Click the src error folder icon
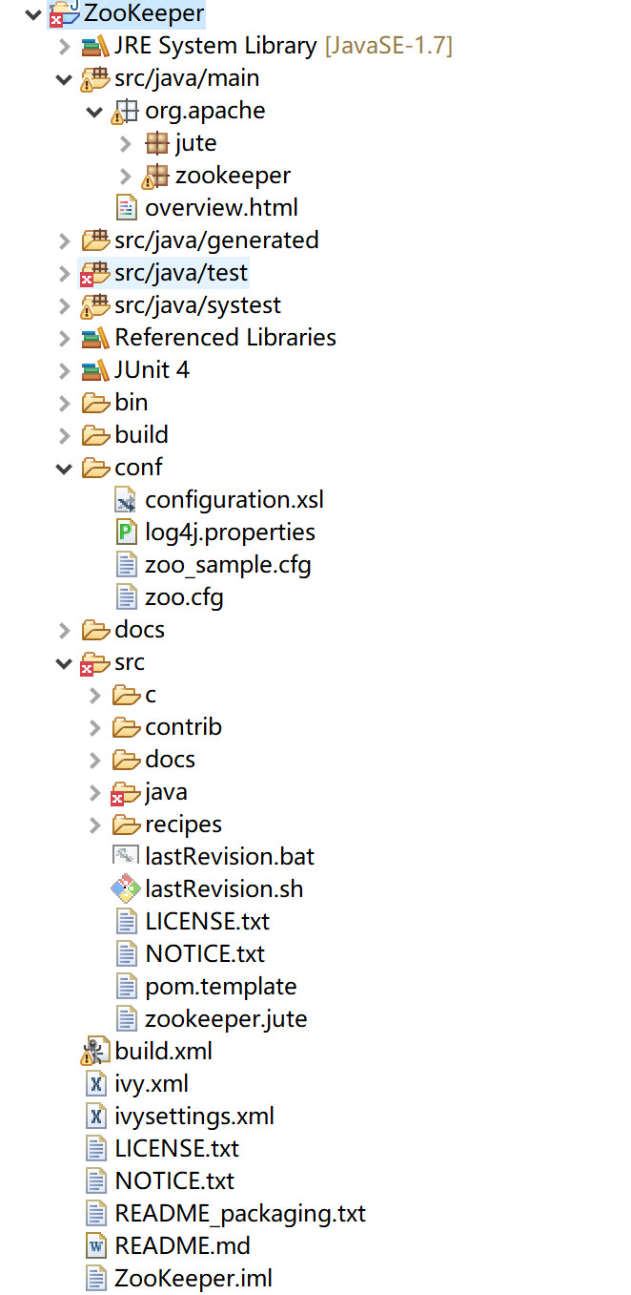This screenshot has height=1295, width=631. 94,663
